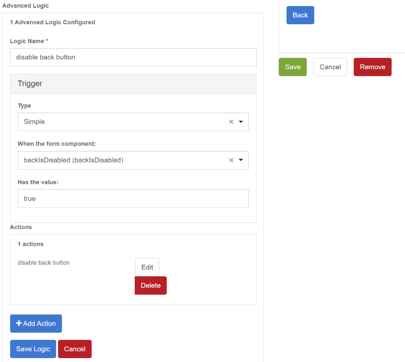Click the backIsDisabled component selector field
This screenshot has width=405, height=362.
[x=121, y=160]
